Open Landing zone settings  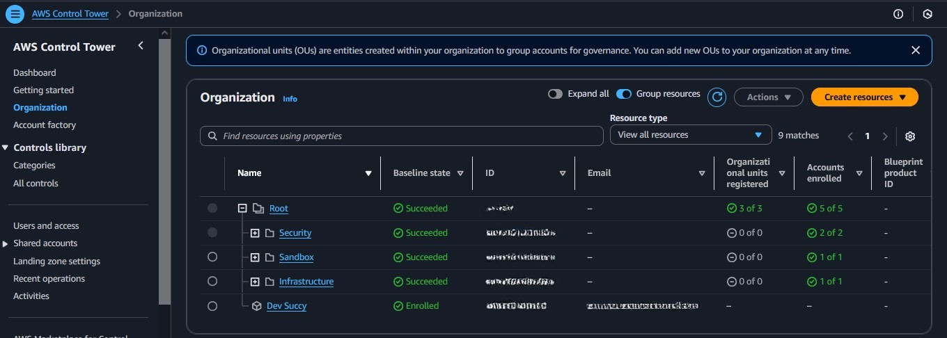pyautogui.click(x=56, y=261)
